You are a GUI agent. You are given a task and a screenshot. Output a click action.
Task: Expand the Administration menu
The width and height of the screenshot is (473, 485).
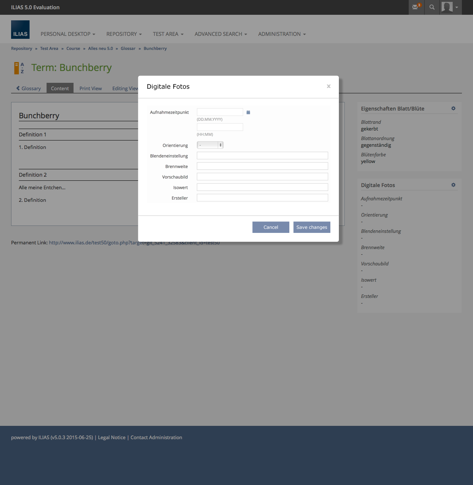tap(282, 34)
